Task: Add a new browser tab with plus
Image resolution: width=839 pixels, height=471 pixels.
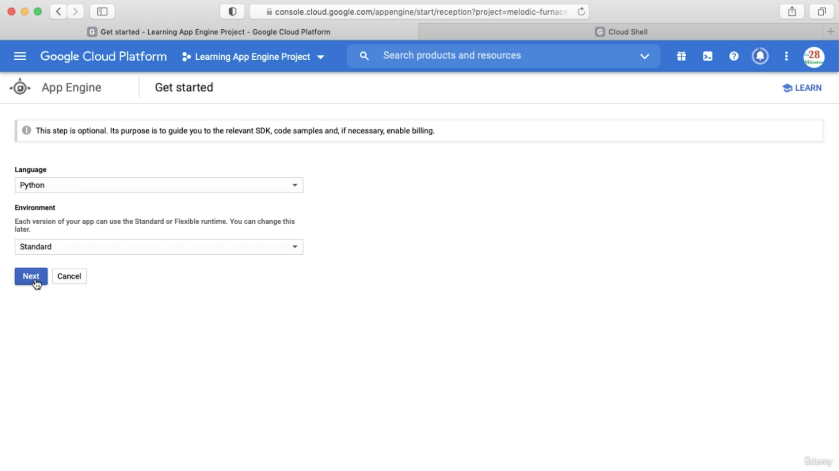Action: (831, 32)
